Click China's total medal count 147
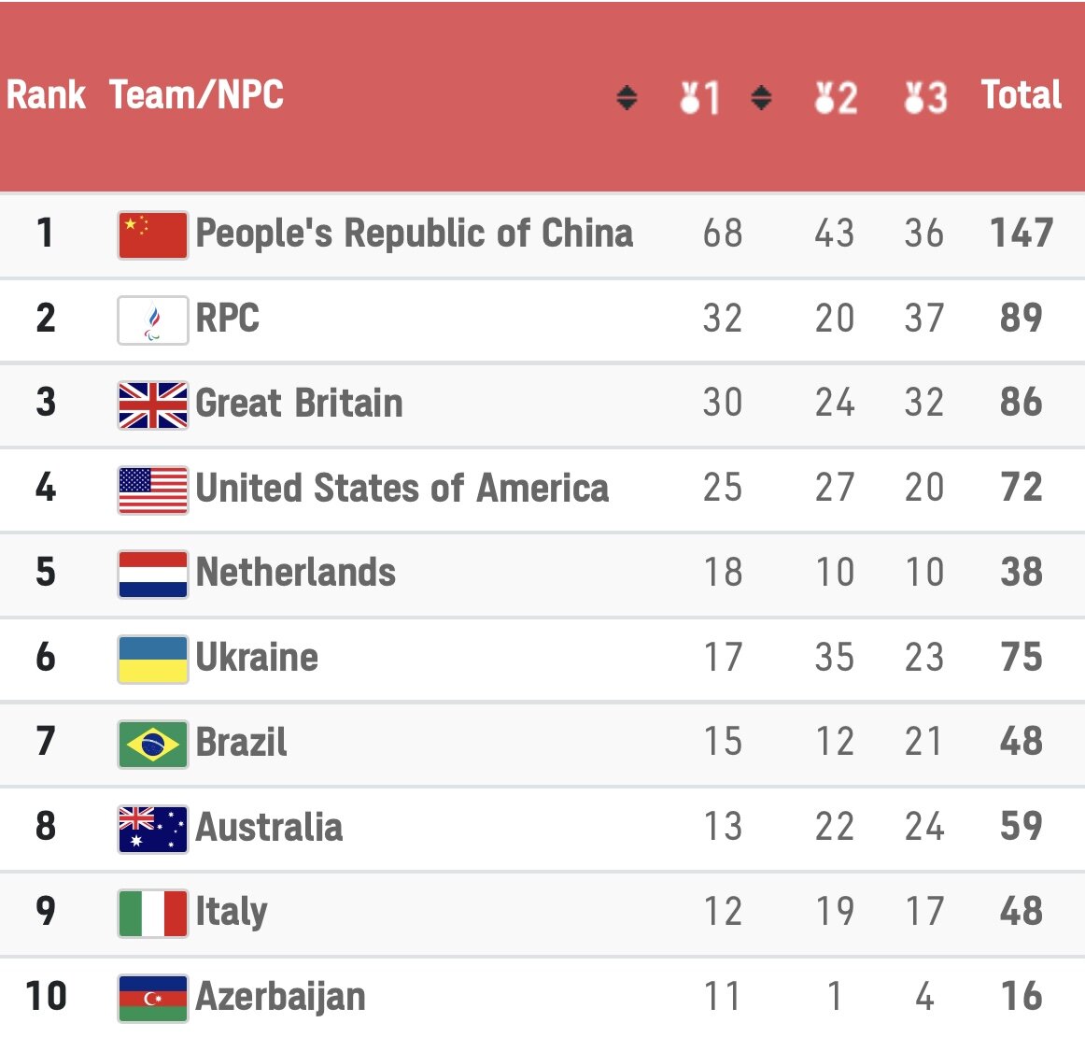Image resolution: width=1085 pixels, height=1037 pixels. tap(1022, 233)
